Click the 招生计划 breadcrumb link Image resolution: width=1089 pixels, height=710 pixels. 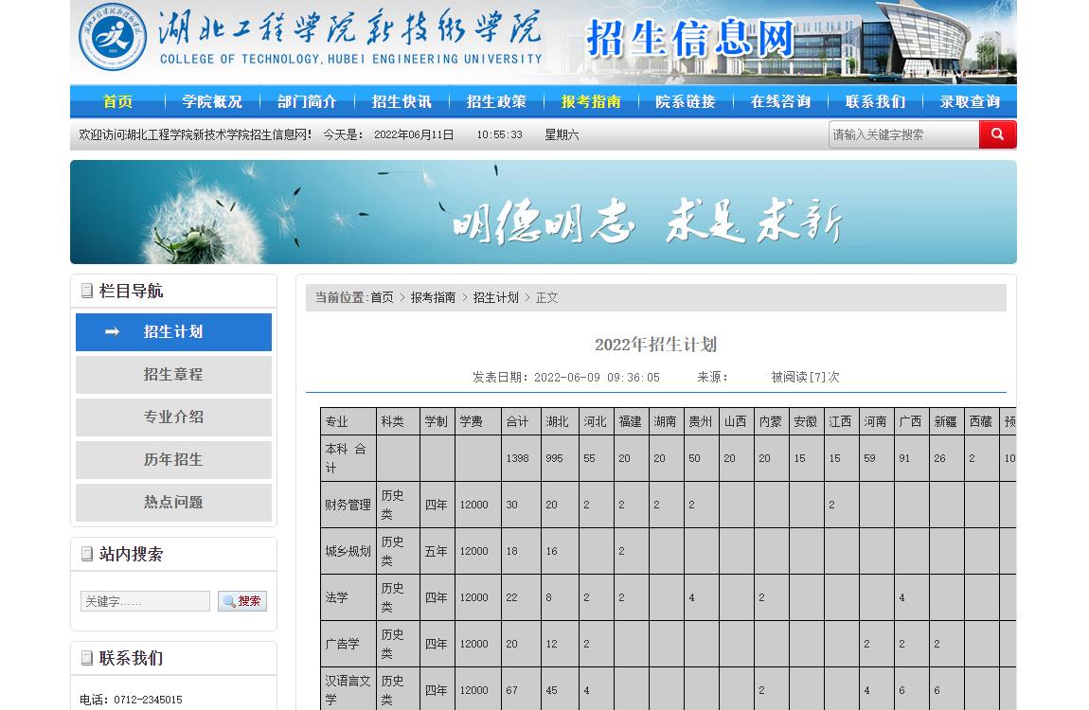[x=495, y=297]
